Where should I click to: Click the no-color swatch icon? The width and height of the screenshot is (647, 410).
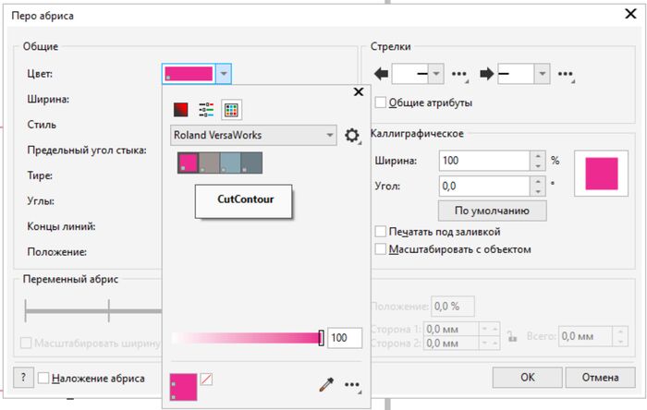pyautogui.click(x=207, y=379)
